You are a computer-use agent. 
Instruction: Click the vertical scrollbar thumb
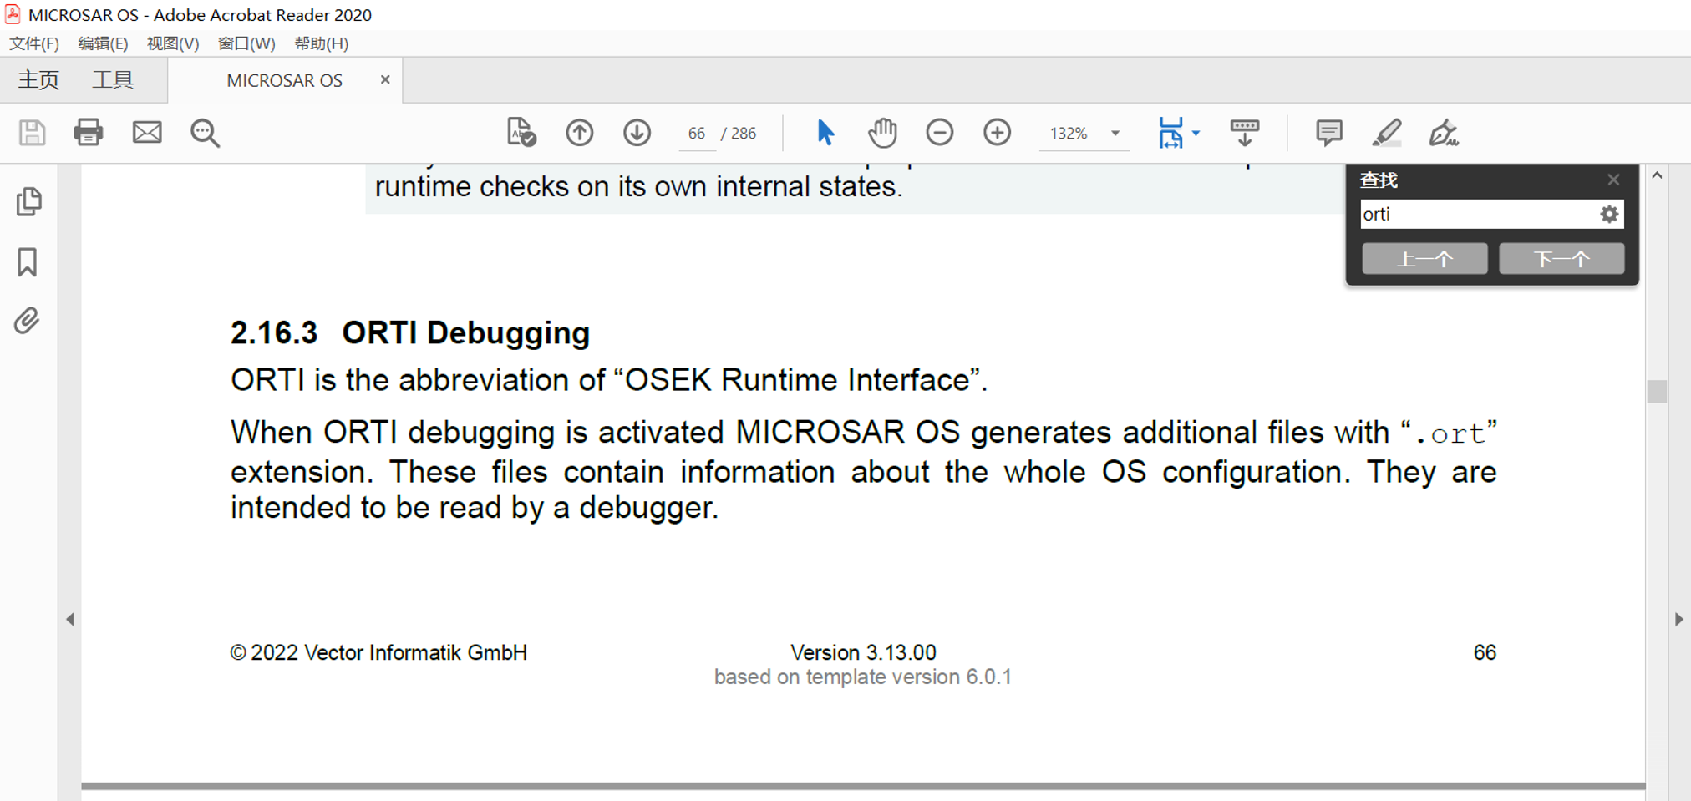[1657, 392]
